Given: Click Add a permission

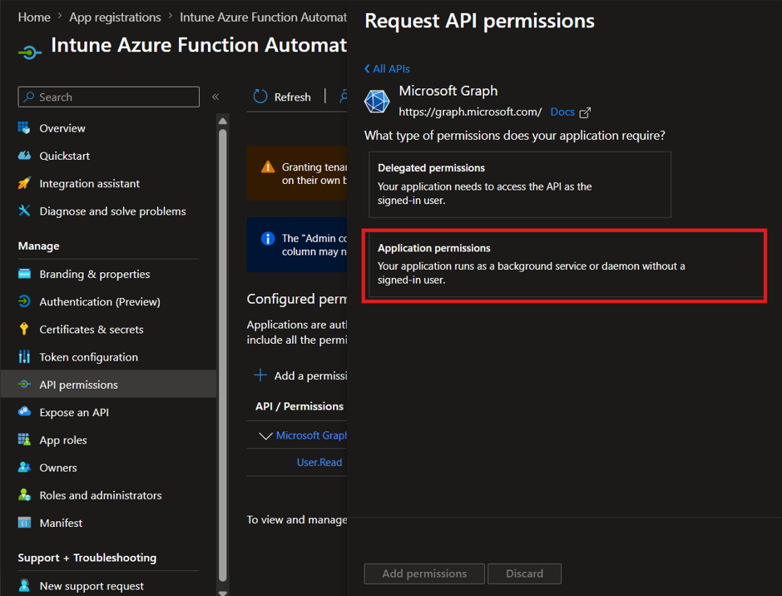Looking at the screenshot, I should pyautogui.click(x=300, y=375).
